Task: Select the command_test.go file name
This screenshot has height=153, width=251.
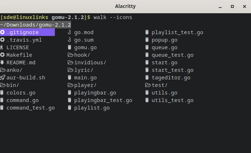Action: tap(31, 108)
